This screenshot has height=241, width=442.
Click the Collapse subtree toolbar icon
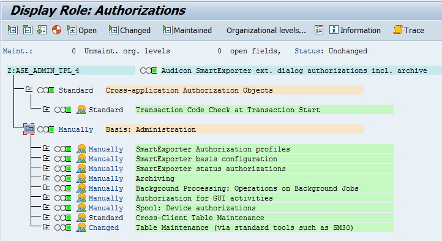coord(28,30)
